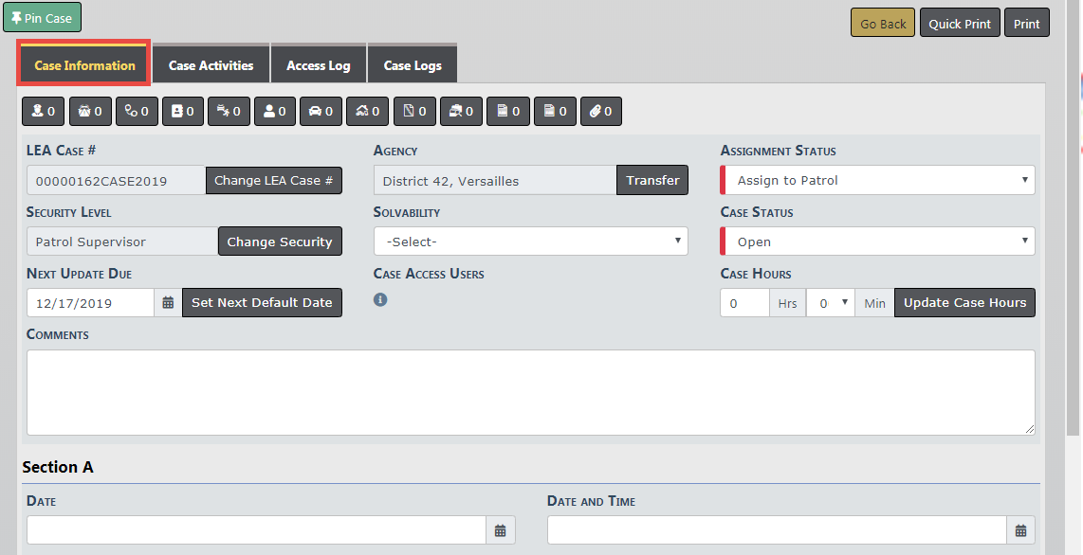This screenshot has height=555, width=1083.
Task: Click the officer badge icon counter
Action: tap(44, 112)
